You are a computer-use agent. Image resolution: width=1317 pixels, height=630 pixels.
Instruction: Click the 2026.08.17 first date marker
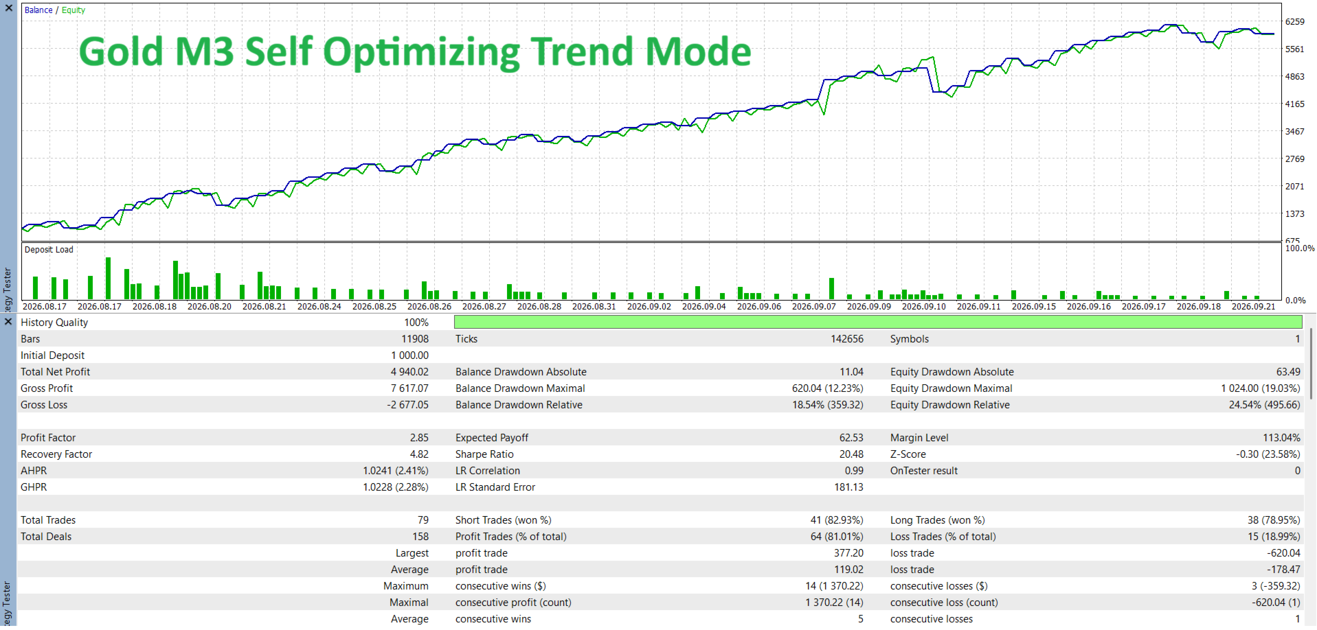click(45, 307)
